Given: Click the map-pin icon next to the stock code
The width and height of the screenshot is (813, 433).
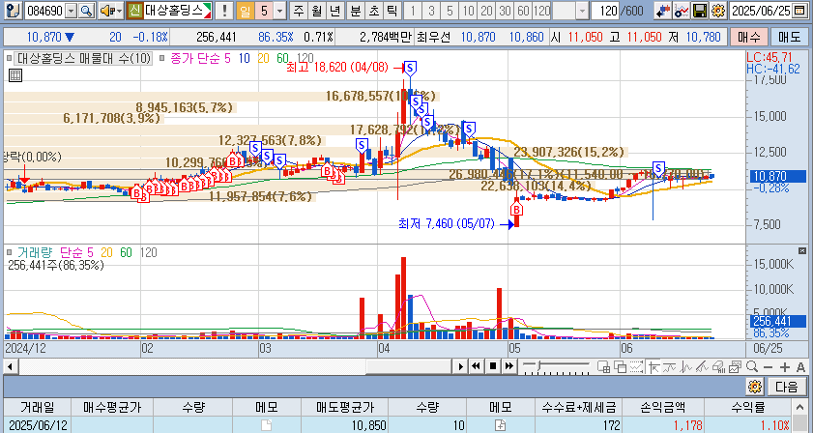Looking at the screenshot, I should click(x=15, y=10).
